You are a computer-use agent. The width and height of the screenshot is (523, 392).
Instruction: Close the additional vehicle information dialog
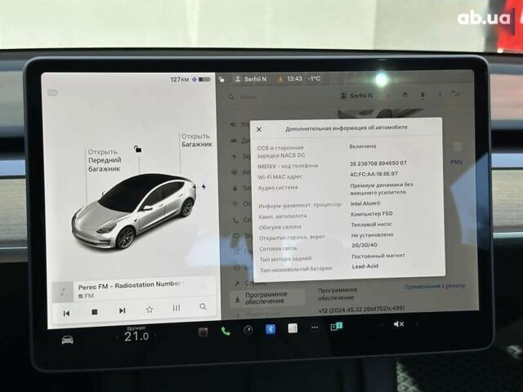point(259,129)
